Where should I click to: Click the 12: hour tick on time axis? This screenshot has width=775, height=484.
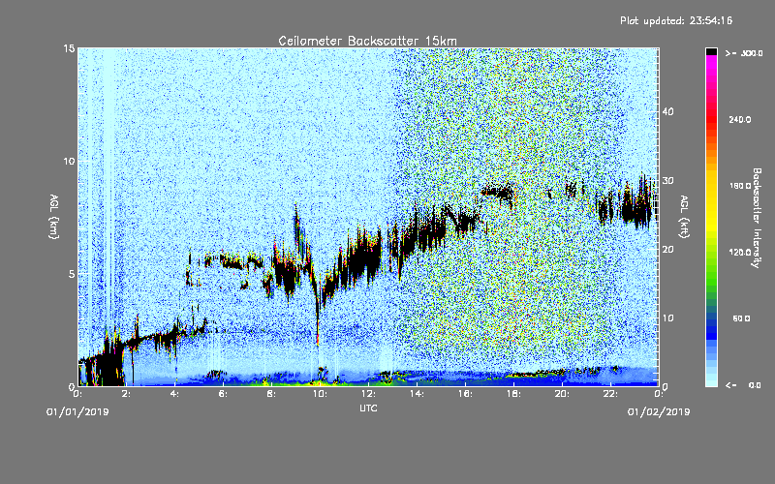pyautogui.click(x=368, y=394)
